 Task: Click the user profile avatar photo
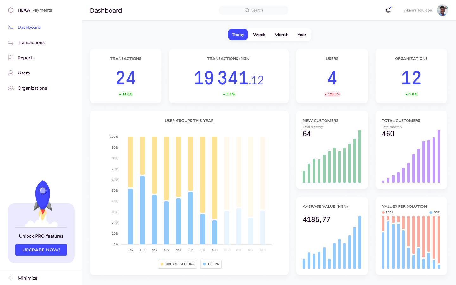pyautogui.click(x=442, y=10)
